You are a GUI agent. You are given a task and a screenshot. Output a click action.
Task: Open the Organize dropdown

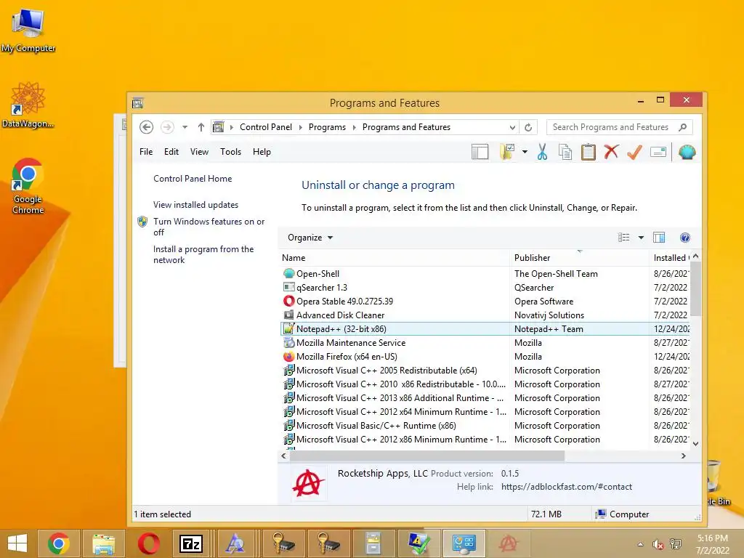click(310, 238)
